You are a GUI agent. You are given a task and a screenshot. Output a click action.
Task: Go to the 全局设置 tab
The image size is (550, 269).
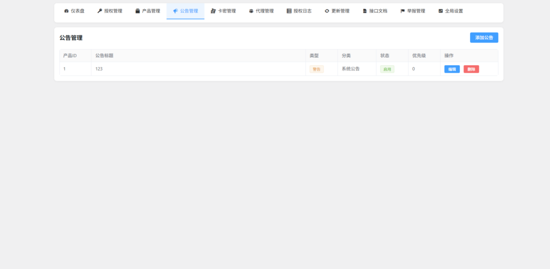pos(450,11)
